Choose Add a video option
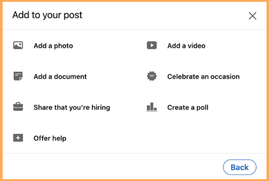Image resolution: width=269 pixels, height=181 pixels. pyautogui.click(x=186, y=46)
